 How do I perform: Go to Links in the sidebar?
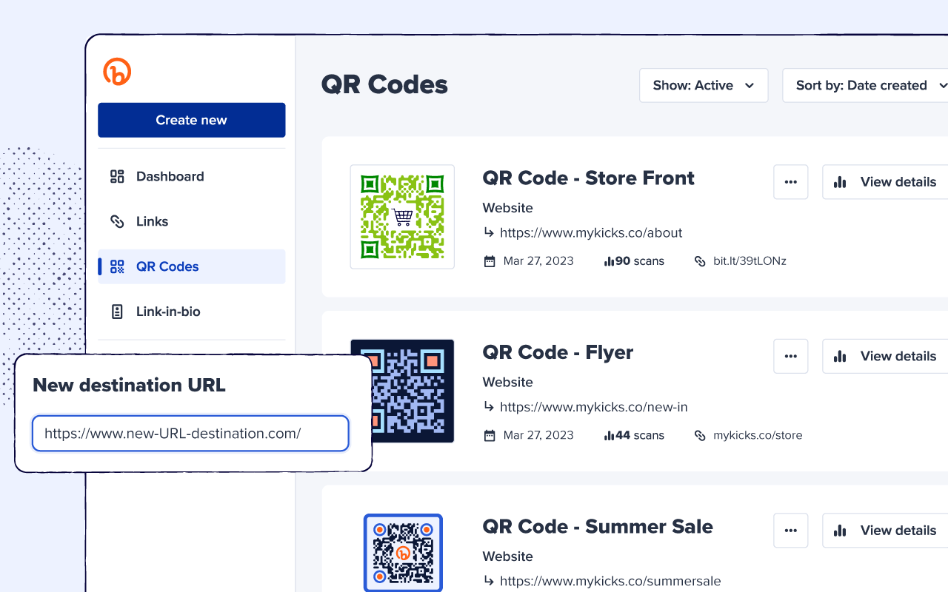152,221
